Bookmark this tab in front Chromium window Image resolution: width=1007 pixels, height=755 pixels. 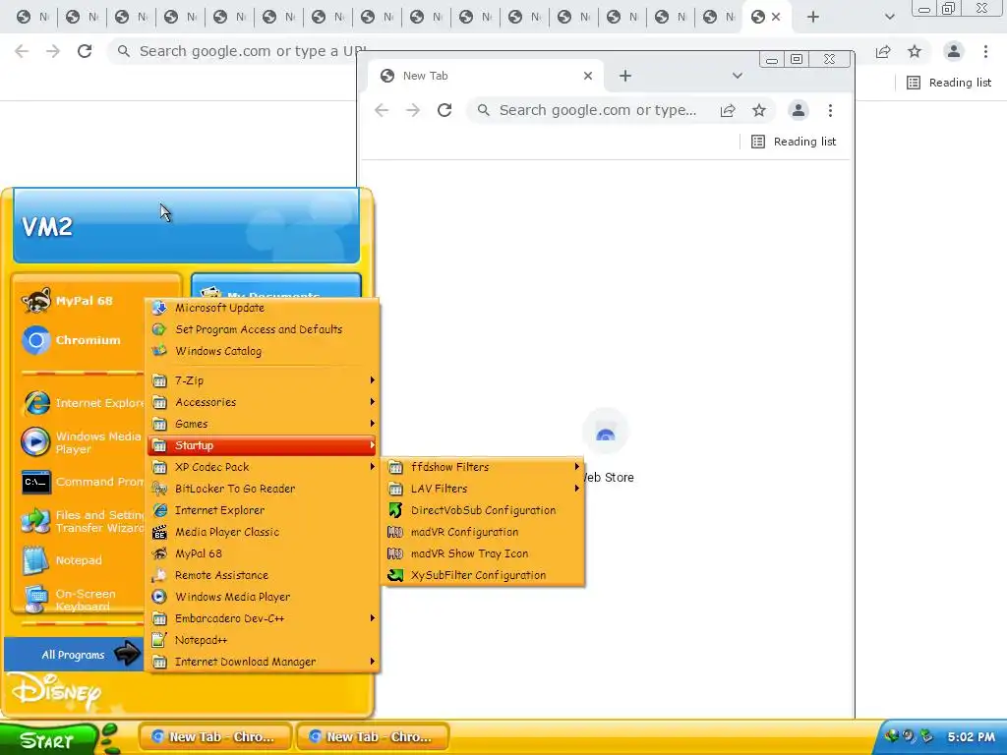click(x=759, y=110)
